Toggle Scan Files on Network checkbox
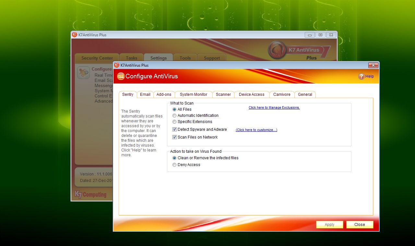The height and width of the screenshot is (246, 415). (x=174, y=137)
